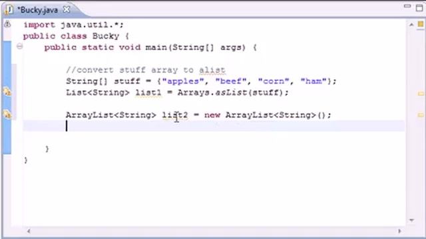The width and height of the screenshot is (426, 239).
Task: Click the variable list1
Action: (x=148, y=93)
